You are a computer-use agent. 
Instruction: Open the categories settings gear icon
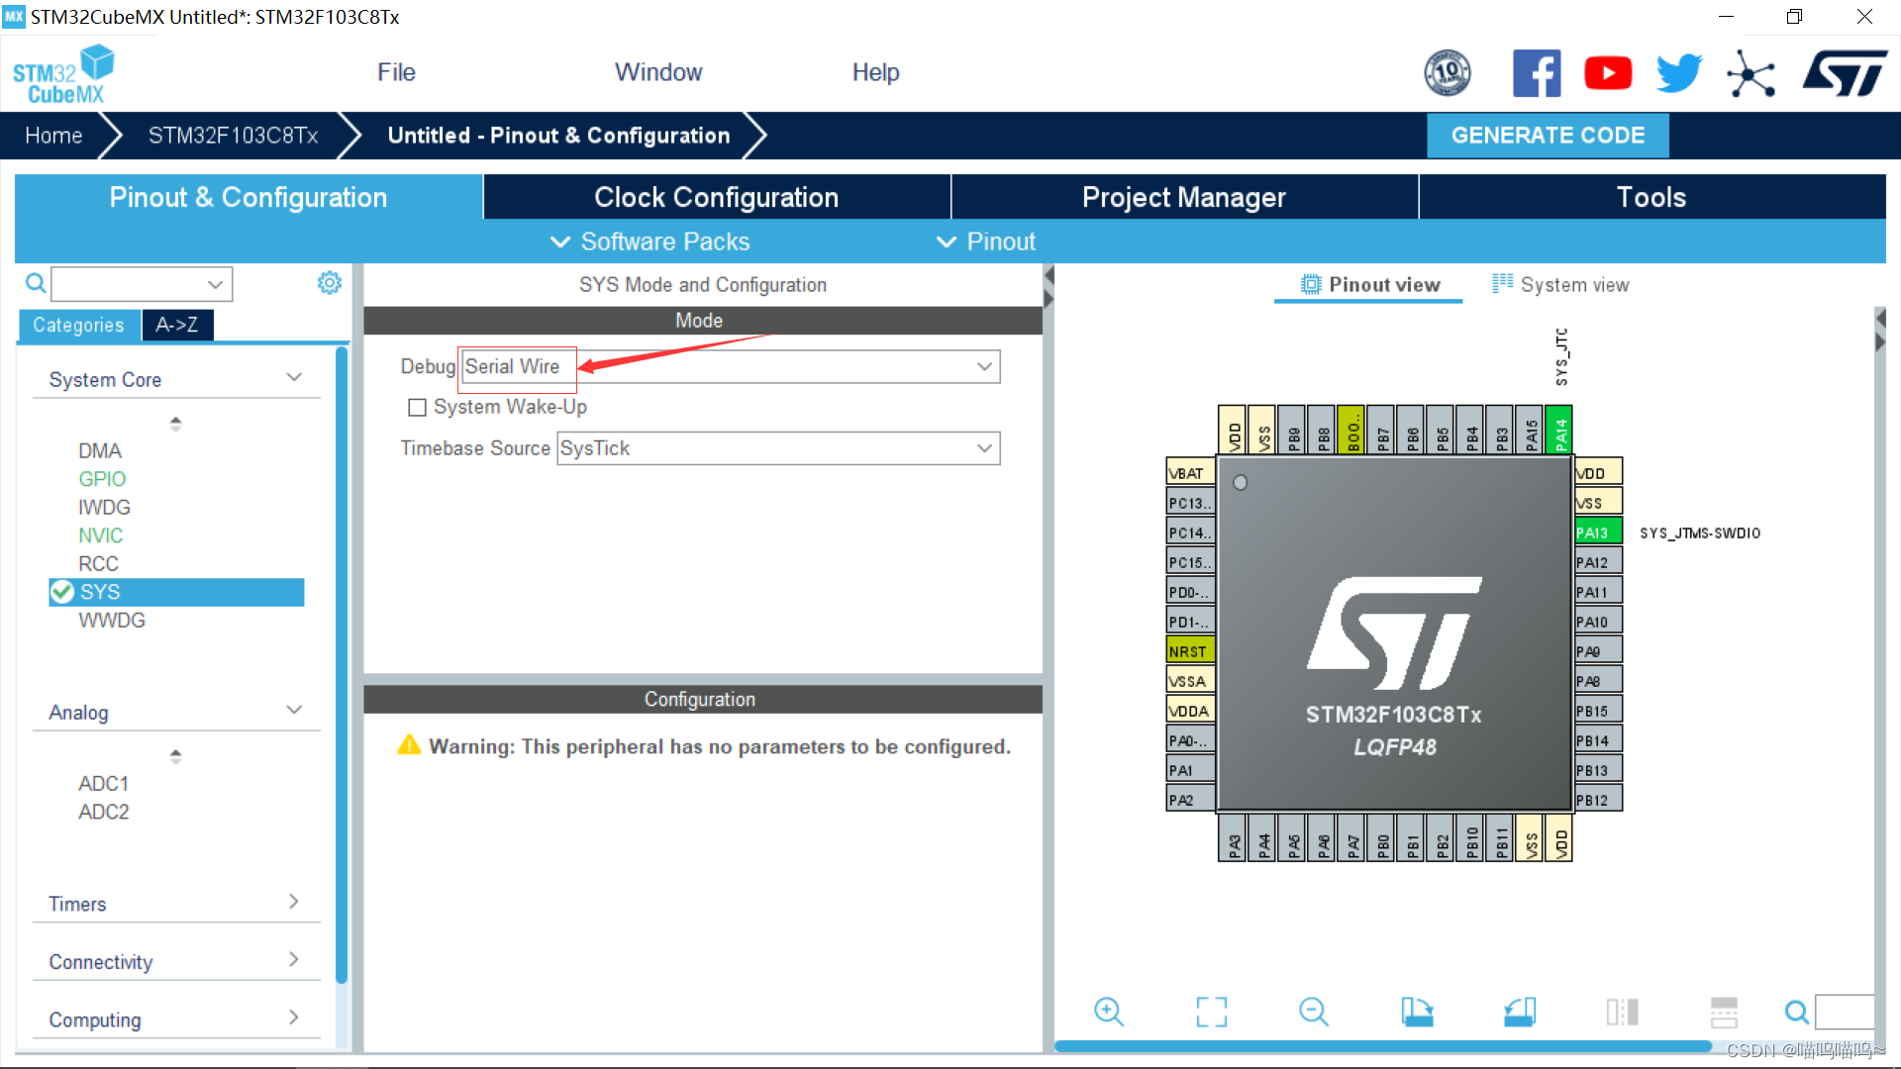[x=330, y=283]
